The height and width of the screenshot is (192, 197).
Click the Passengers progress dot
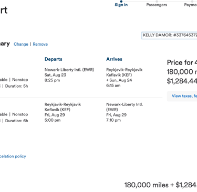tap(157, 2)
